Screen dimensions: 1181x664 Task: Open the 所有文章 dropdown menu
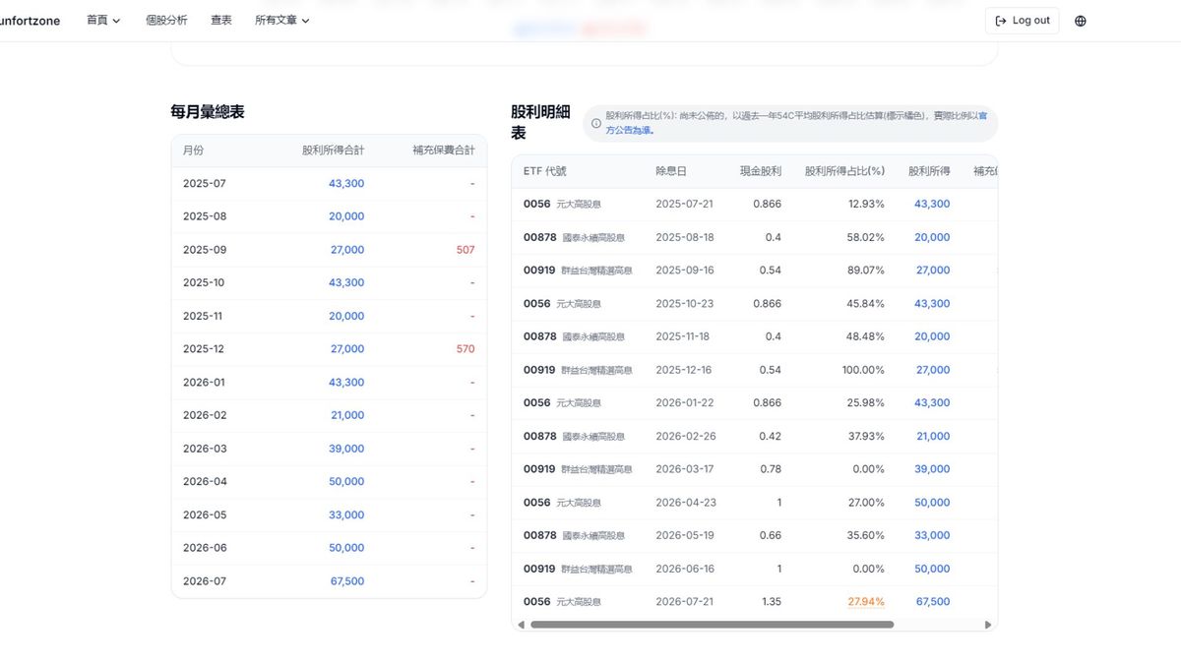point(282,21)
